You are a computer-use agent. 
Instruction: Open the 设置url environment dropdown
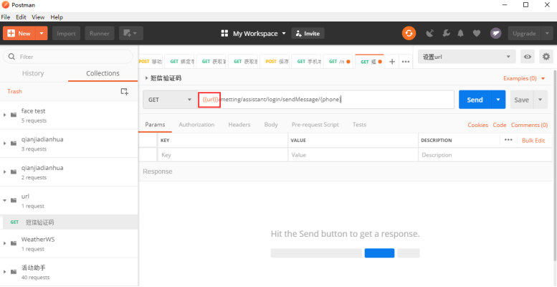(467, 57)
